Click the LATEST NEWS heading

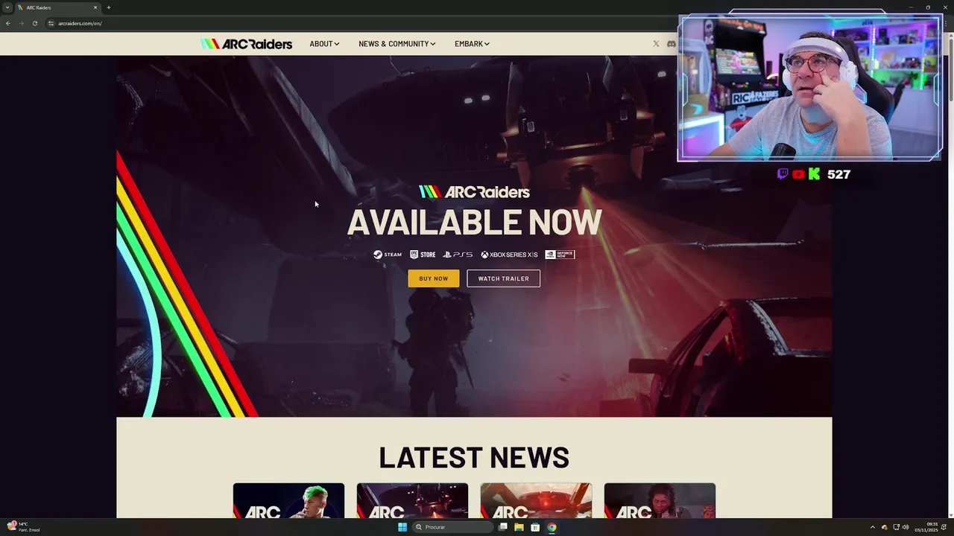click(474, 457)
